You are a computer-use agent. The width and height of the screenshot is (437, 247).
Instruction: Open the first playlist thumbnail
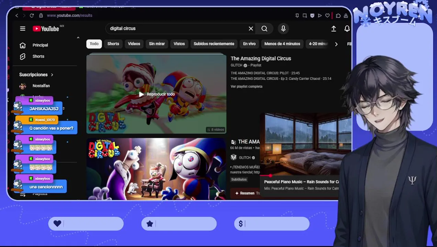(156, 94)
